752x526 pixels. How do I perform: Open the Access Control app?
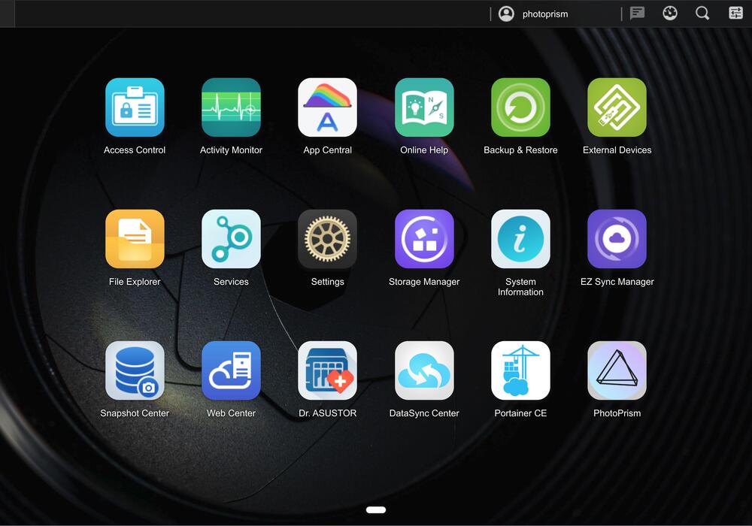tap(135, 107)
